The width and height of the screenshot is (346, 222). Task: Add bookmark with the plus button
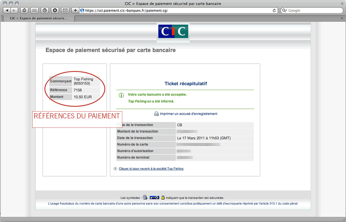75,10
